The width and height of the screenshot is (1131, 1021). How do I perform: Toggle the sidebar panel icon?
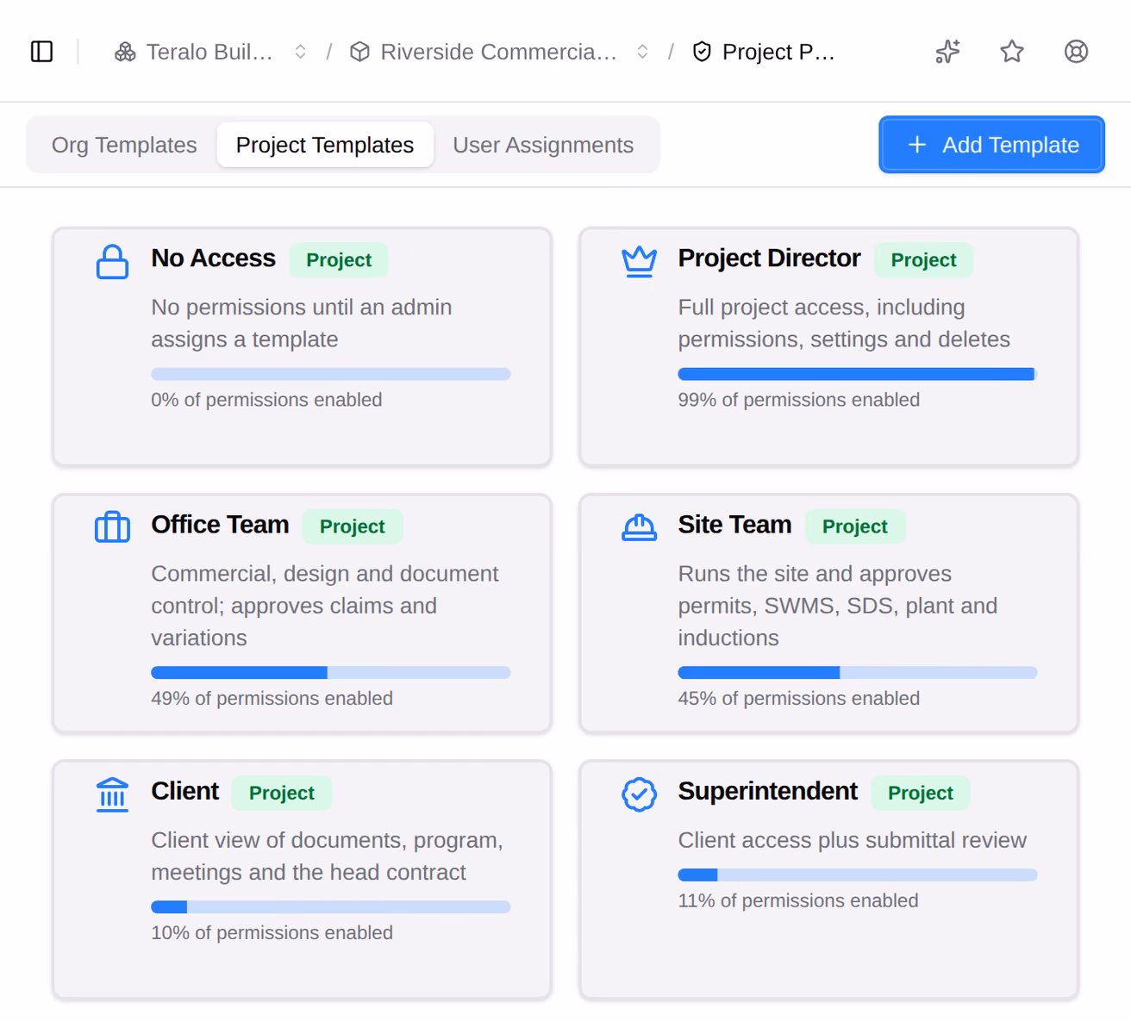41,52
